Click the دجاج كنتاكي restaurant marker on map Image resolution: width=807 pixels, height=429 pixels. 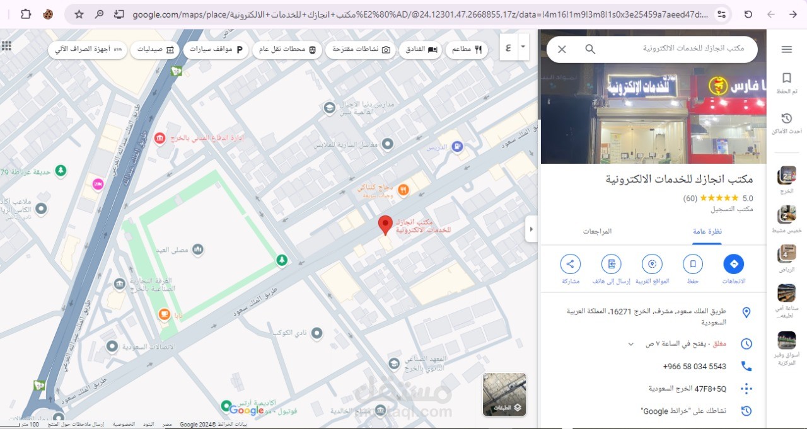(x=403, y=189)
